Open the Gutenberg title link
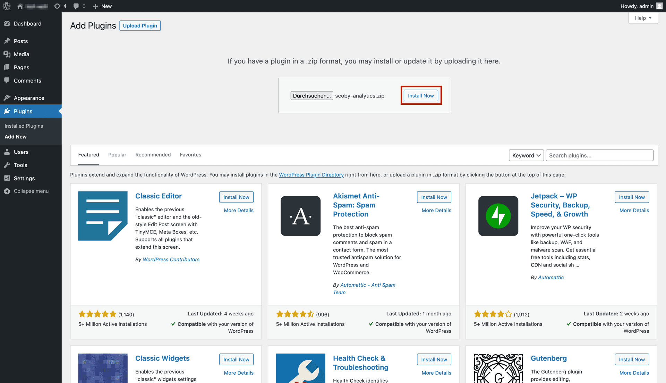 (x=549, y=358)
